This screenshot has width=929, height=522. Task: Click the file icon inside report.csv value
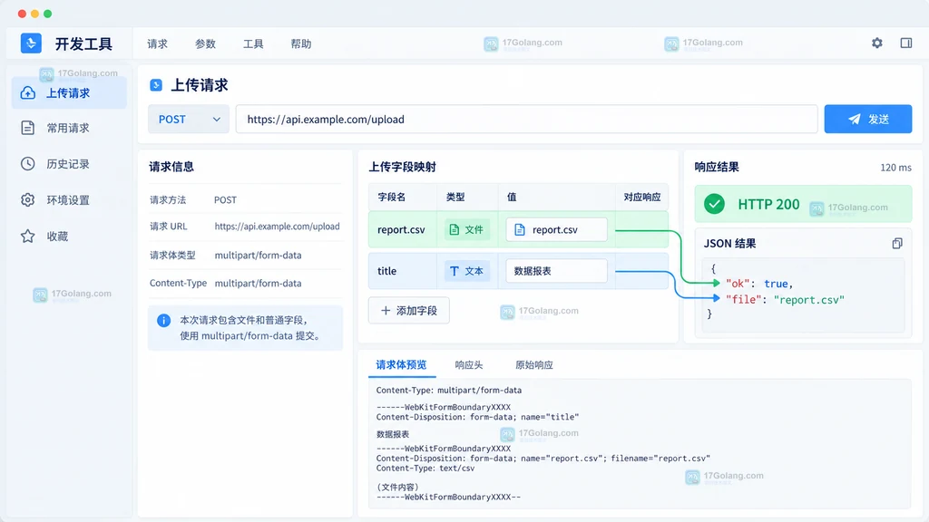point(520,229)
